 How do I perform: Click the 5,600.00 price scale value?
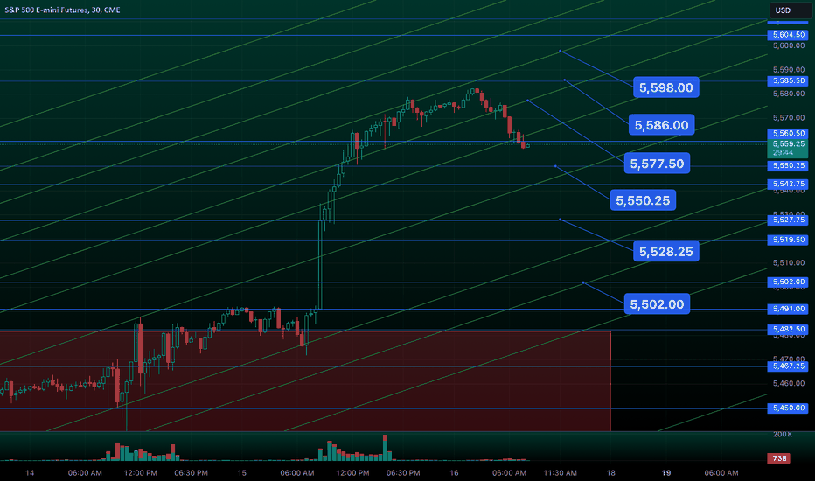coord(789,45)
